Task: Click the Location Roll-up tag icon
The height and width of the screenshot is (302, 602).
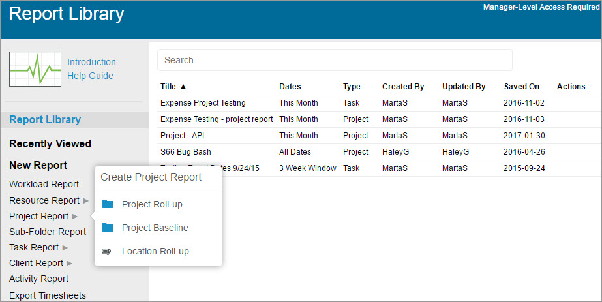Action: 106,251
